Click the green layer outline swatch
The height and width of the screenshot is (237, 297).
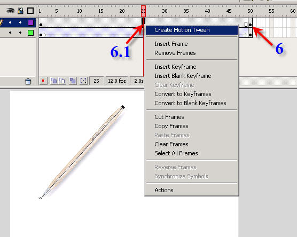click(x=30, y=33)
